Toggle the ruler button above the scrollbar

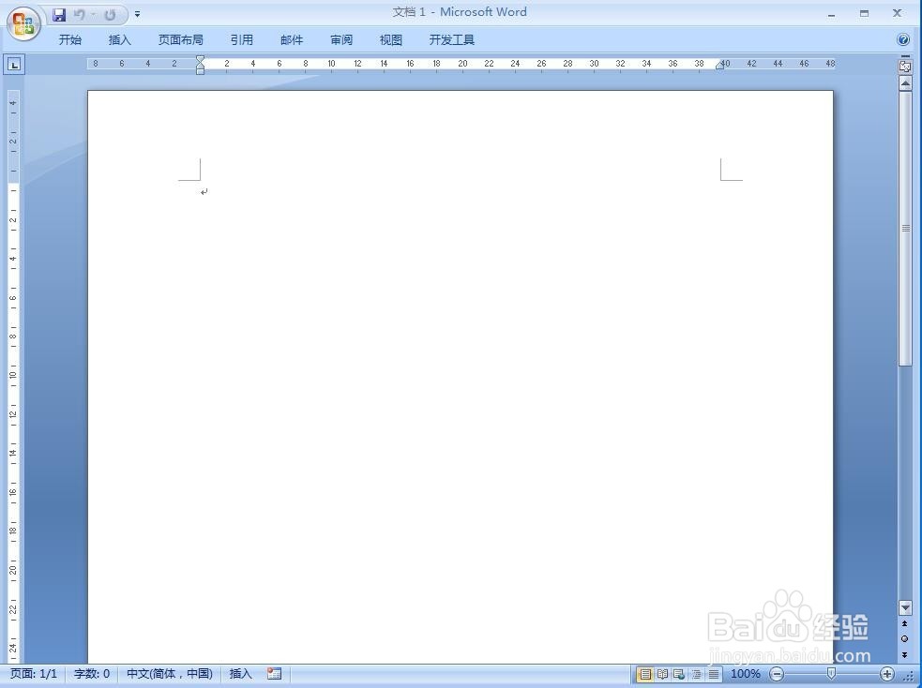[905, 65]
